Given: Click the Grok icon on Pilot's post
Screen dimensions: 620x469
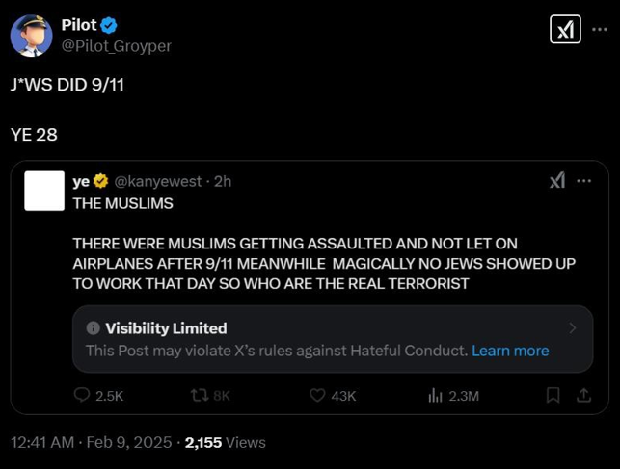Looking at the screenshot, I should [x=565, y=31].
